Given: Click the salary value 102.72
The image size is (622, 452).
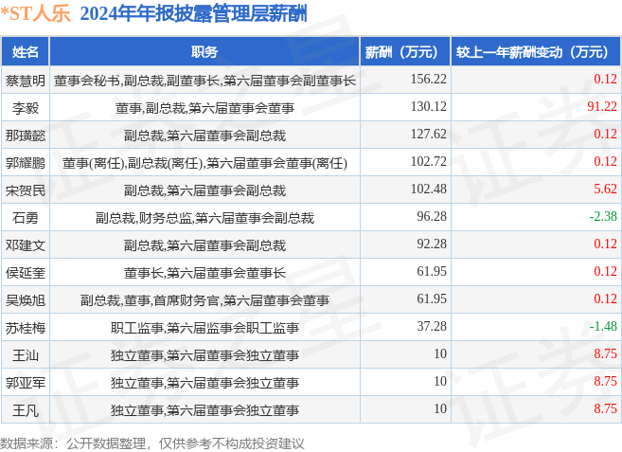Looking at the screenshot, I should (429, 161).
